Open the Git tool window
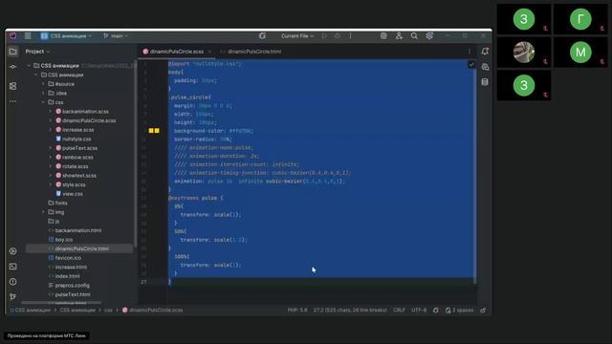The height and width of the screenshot is (344, 612). 12,297
